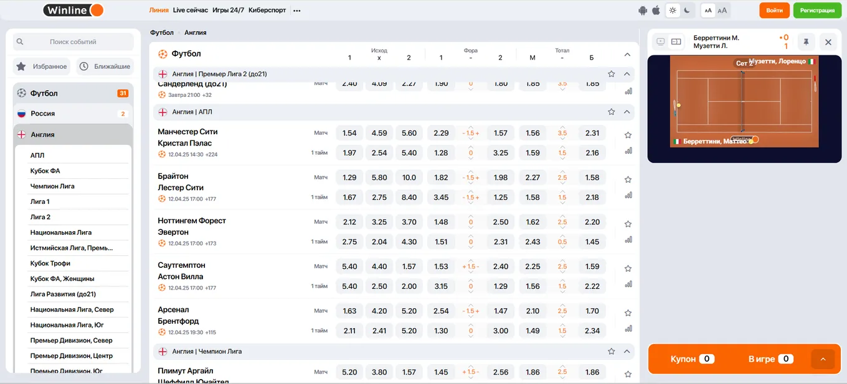Open the Apple iOS app download icon

pyautogui.click(x=656, y=11)
